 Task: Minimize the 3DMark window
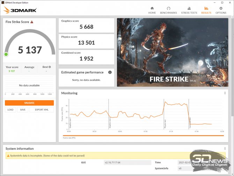point(214,2)
